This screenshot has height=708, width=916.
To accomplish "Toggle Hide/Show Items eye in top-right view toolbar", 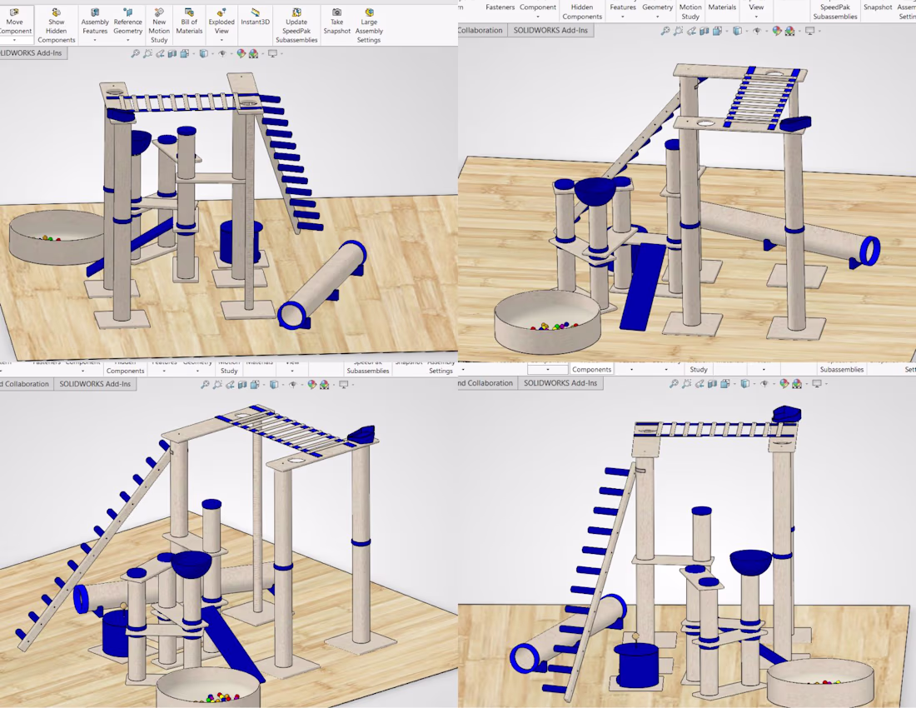I will (x=757, y=31).
